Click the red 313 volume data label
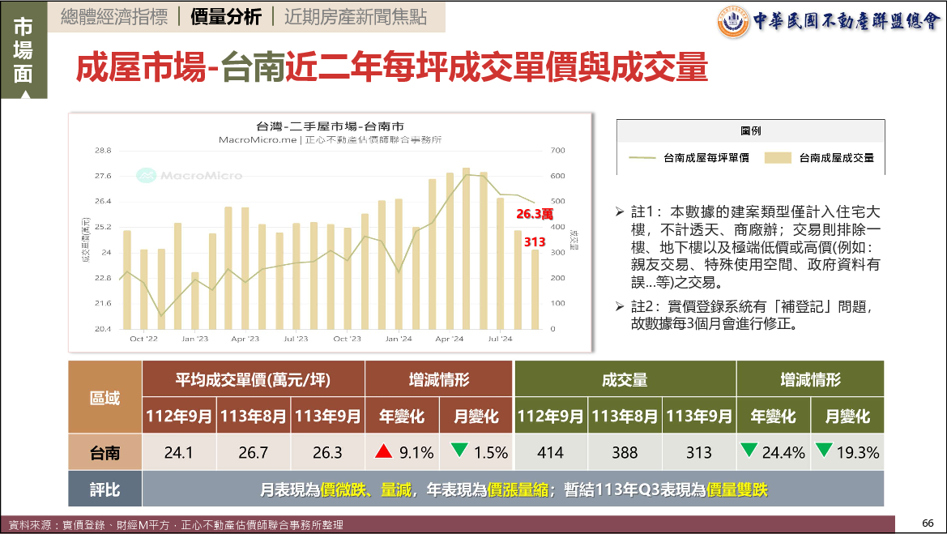947x534 pixels. 535,241
